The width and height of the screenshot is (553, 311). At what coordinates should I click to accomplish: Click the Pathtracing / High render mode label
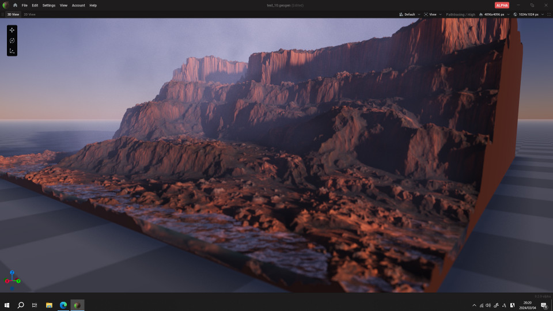[x=461, y=14]
